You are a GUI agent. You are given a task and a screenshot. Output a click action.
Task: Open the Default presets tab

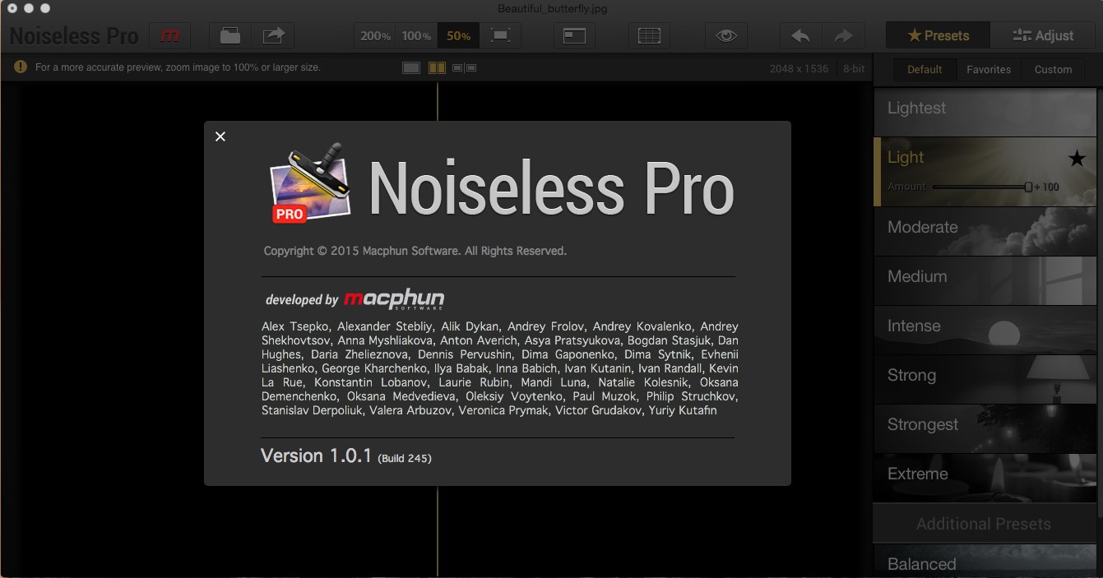click(925, 70)
